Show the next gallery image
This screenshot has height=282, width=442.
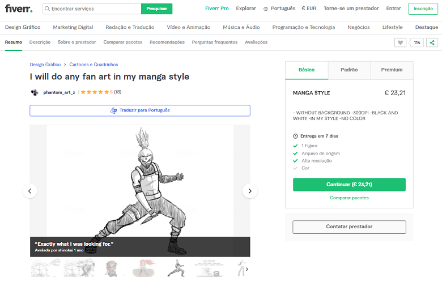(250, 191)
